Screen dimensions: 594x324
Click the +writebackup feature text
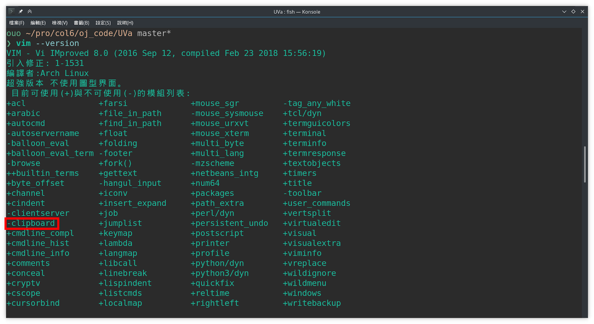(312, 304)
